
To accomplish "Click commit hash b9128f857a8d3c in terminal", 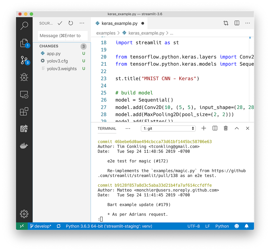I will tap(163, 185).
